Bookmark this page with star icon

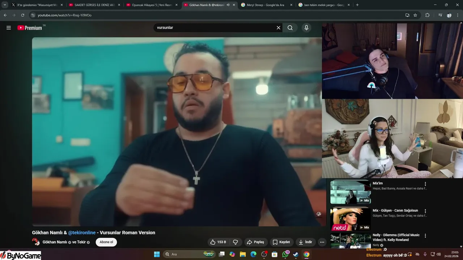415,15
